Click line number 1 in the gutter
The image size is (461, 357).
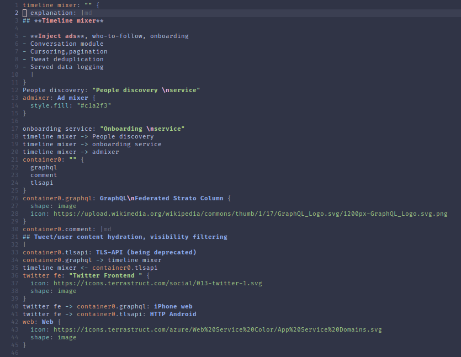[17, 6]
